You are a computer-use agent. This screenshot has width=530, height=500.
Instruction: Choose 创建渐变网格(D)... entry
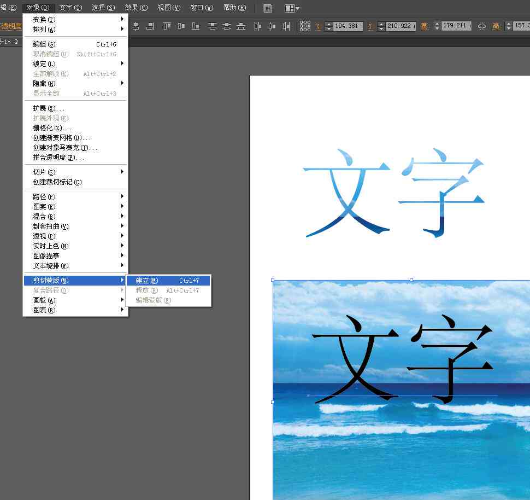pos(75,138)
